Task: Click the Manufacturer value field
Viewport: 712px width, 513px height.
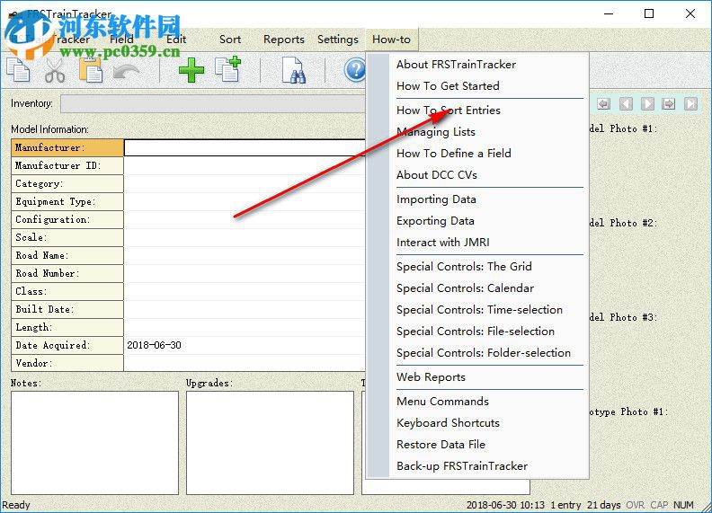Action: [x=245, y=147]
